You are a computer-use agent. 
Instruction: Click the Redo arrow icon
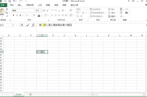pyautogui.click(x=20, y=1)
